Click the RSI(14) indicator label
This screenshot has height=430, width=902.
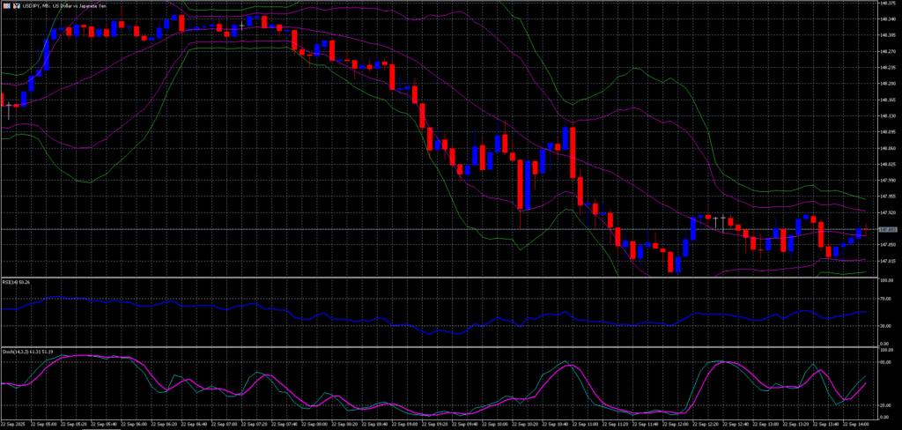tap(16, 282)
